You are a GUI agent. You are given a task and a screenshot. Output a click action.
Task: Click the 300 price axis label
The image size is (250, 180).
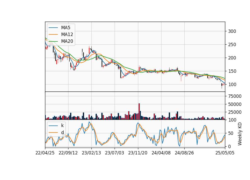pos(232,31)
